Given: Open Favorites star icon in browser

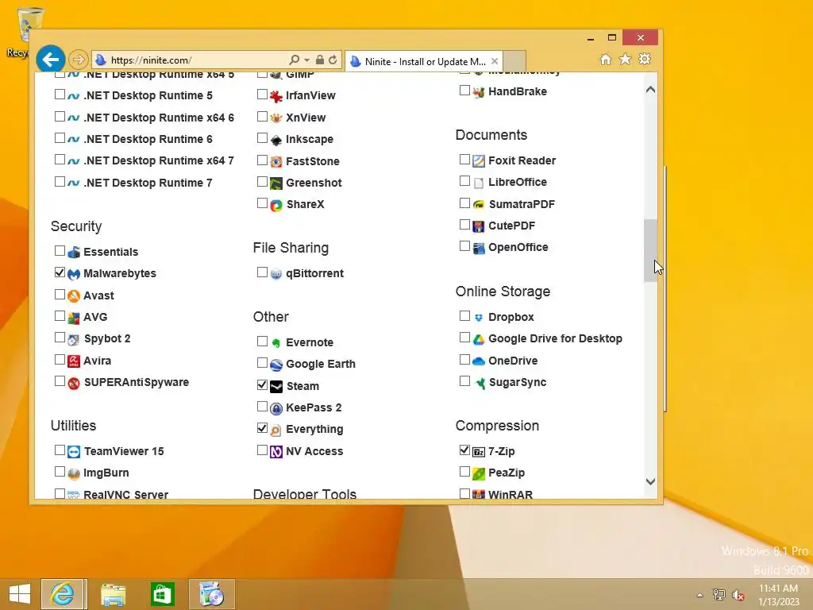Looking at the screenshot, I should [626, 59].
